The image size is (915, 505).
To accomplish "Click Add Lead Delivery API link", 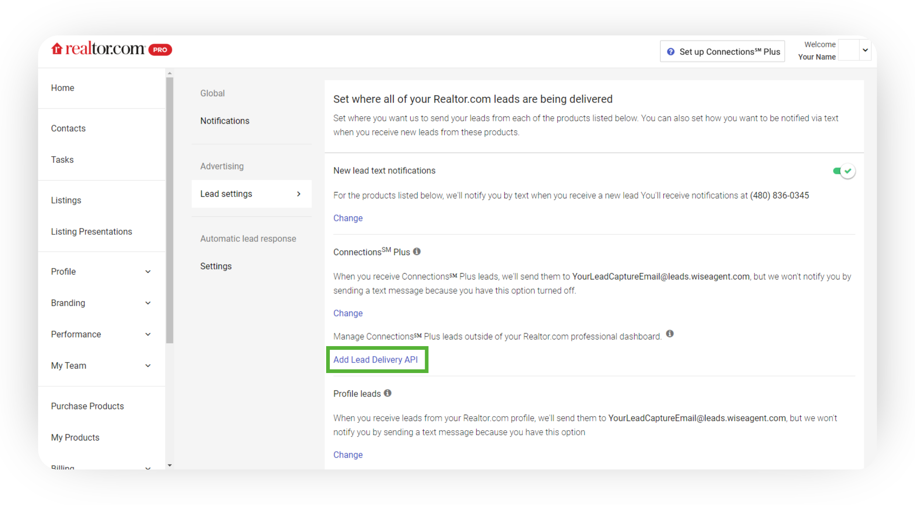I will point(376,359).
